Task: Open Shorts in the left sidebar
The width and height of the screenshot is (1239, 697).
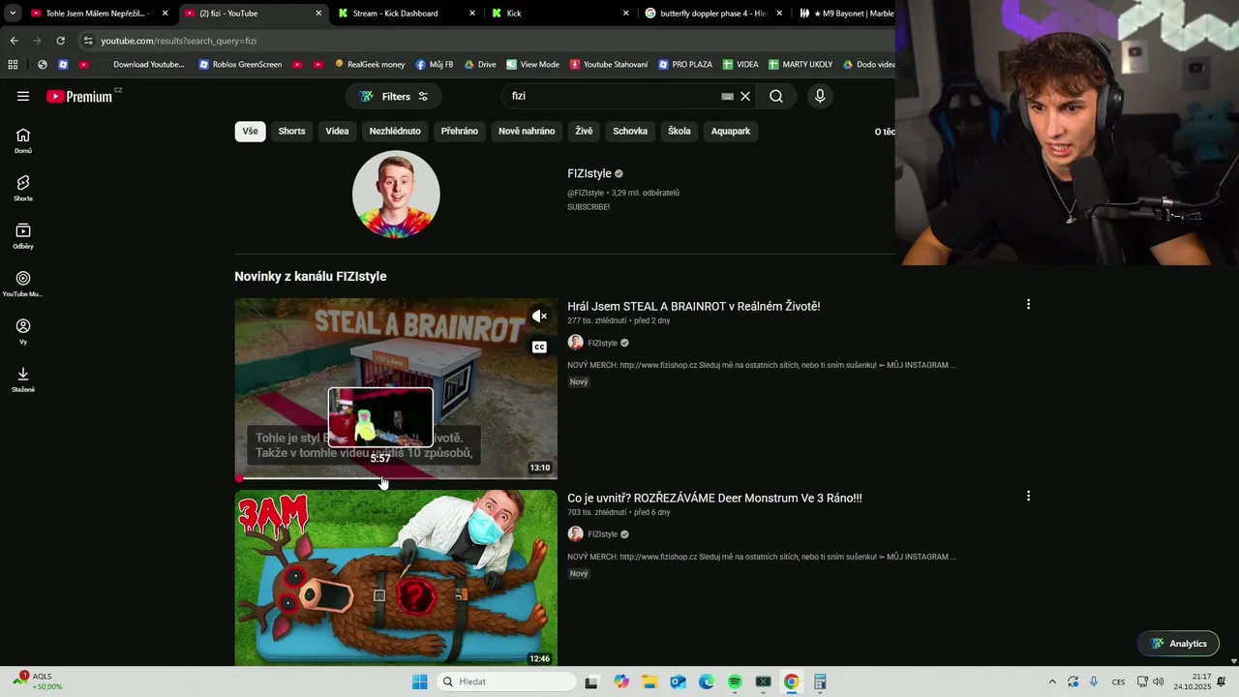Action: pos(23,188)
